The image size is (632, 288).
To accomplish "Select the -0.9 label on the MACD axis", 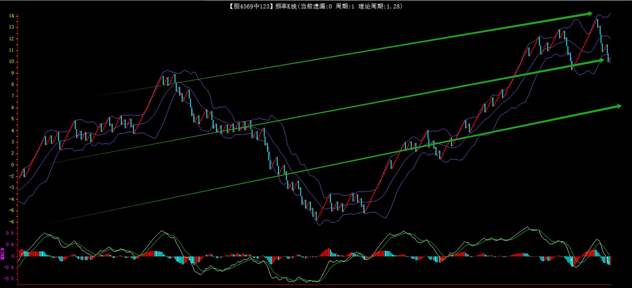I will pyautogui.click(x=9, y=279).
